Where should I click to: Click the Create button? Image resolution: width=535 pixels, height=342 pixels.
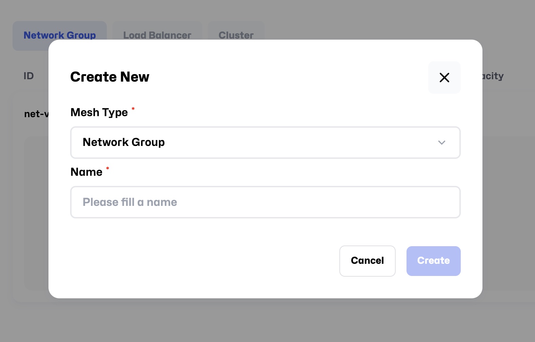pyautogui.click(x=433, y=261)
